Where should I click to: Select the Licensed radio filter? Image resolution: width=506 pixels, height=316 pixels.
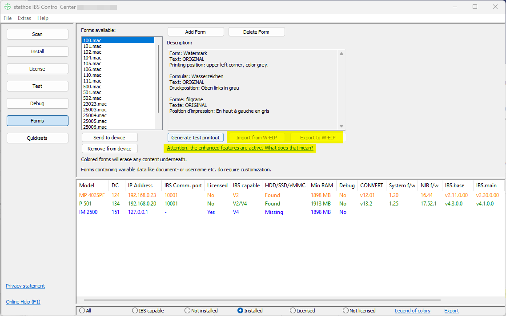pos(293,311)
